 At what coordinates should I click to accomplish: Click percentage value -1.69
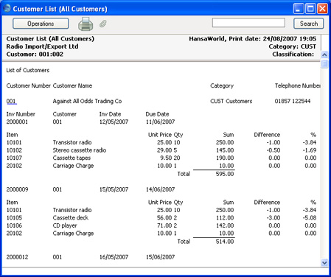(x=310, y=150)
